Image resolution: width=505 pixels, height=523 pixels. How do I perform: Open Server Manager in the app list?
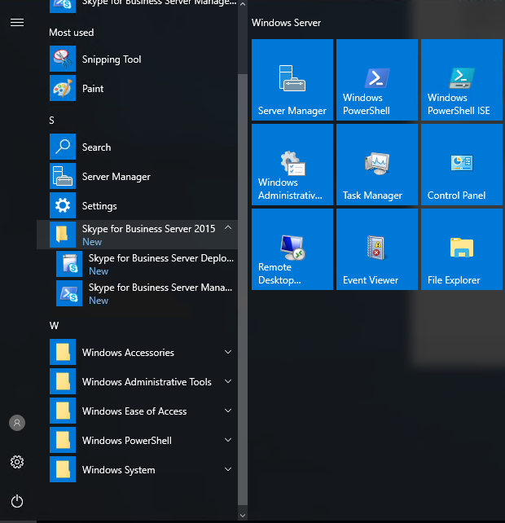[x=137, y=177]
